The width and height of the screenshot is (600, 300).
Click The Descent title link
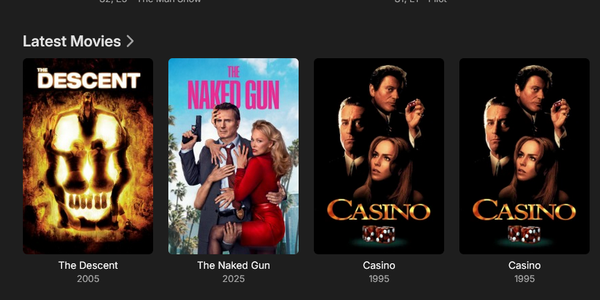[x=88, y=265]
